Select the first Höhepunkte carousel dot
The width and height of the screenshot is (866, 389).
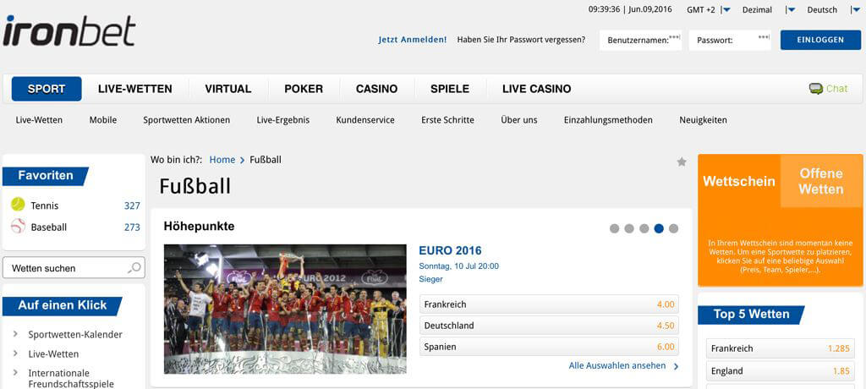coord(614,229)
